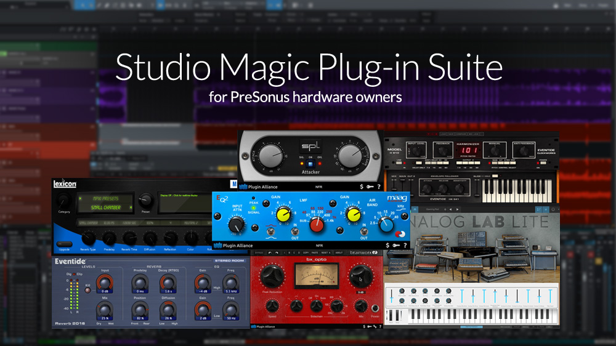The height and width of the screenshot is (346, 616).
Task: Open the question mark help in Maag EQ2
Action: point(405,246)
